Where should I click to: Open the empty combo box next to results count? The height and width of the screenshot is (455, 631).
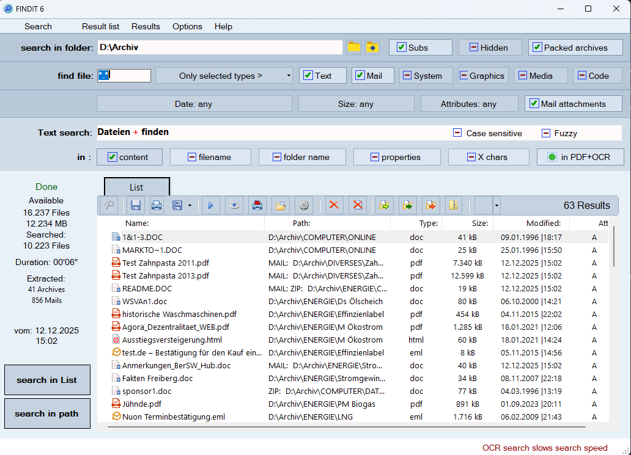[487, 206]
